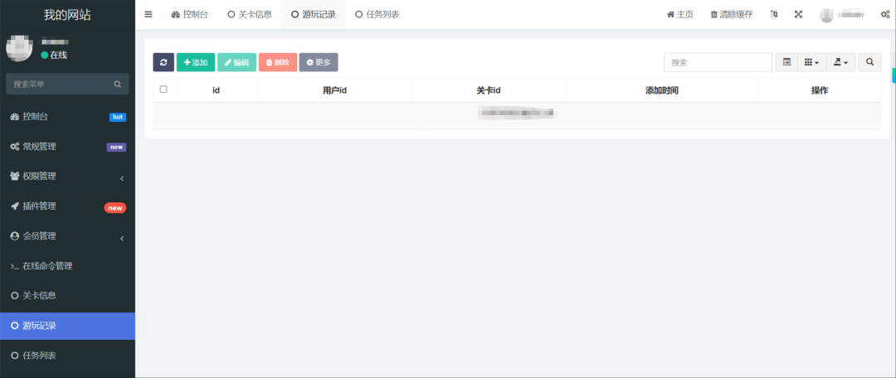
Task: Switch to the 任务列表 tab
Action: click(377, 14)
